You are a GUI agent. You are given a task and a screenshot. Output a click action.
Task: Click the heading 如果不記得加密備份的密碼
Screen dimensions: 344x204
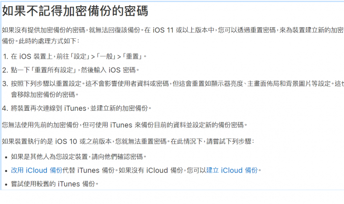click(75, 11)
